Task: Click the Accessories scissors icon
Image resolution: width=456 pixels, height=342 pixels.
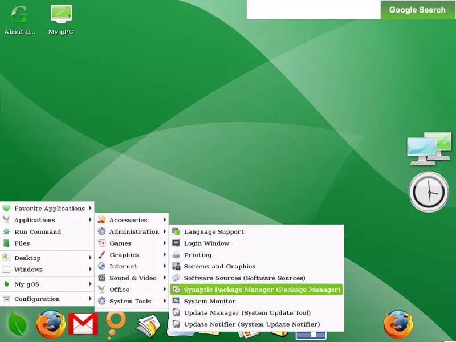Action: [x=101, y=220]
